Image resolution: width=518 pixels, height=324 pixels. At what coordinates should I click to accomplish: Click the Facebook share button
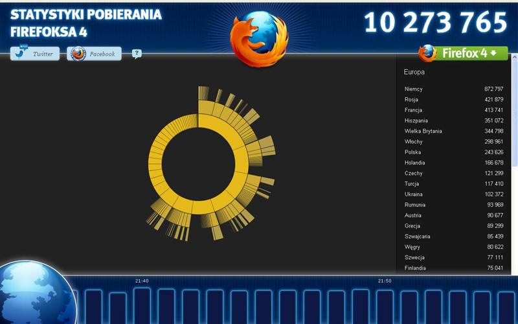[x=94, y=54]
